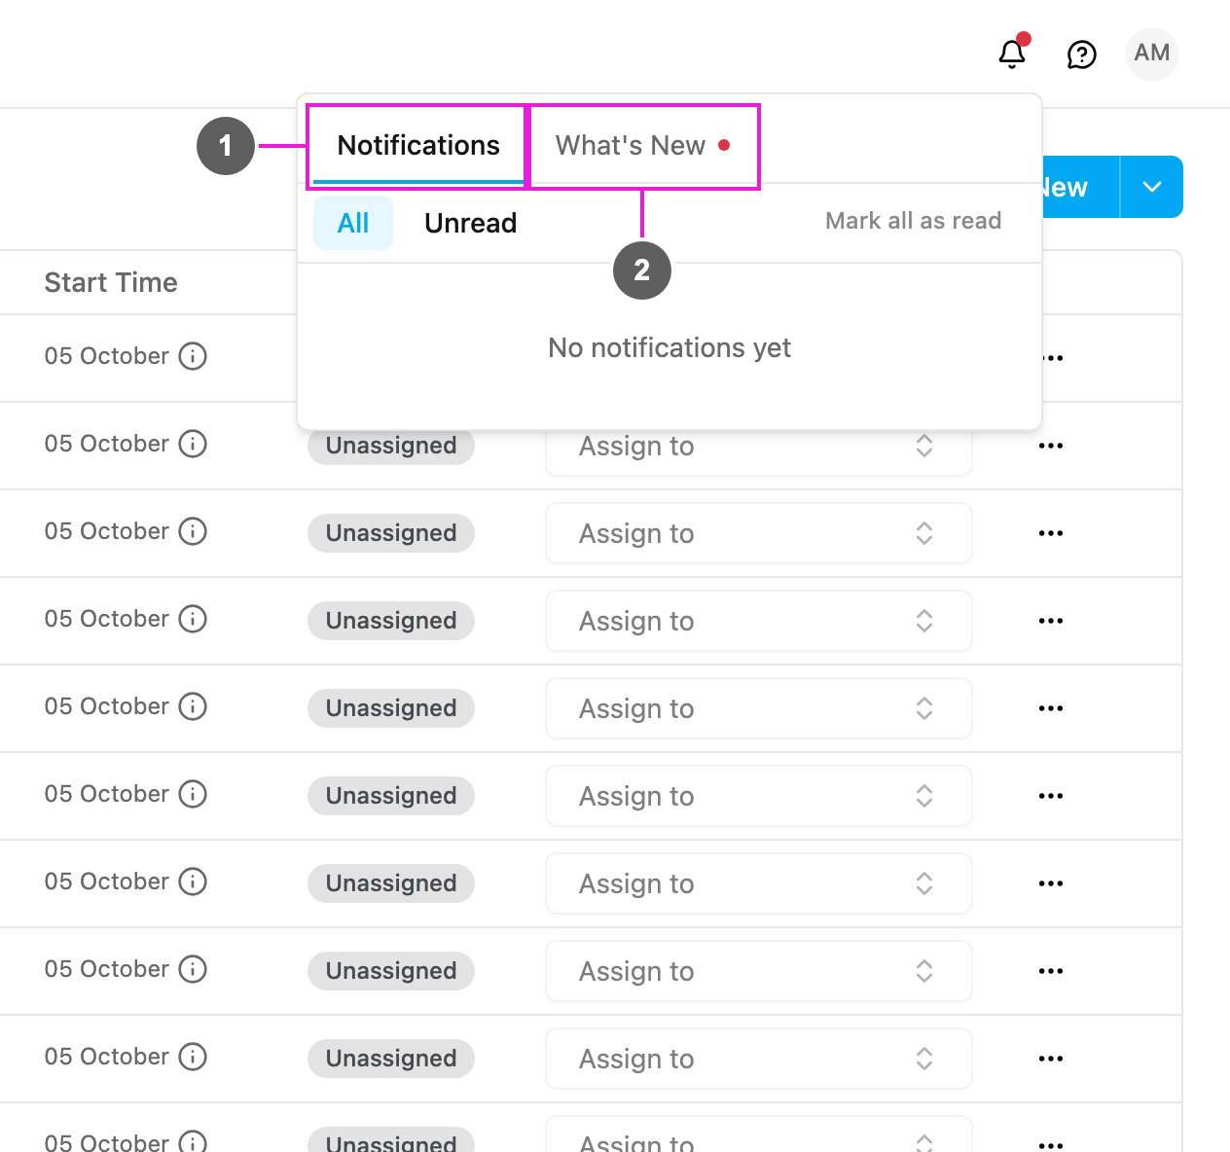Image resolution: width=1230 pixels, height=1152 pixels.
Task: Open the notifications bell icon
Action: 1013,53
